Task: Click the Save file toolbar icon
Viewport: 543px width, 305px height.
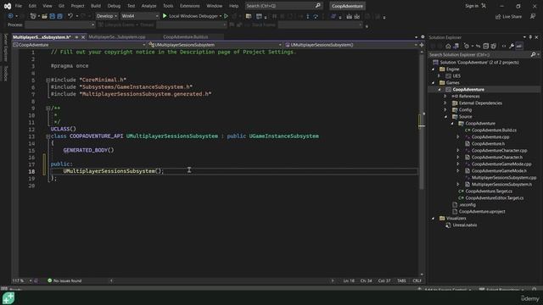Action: (53, 16)
